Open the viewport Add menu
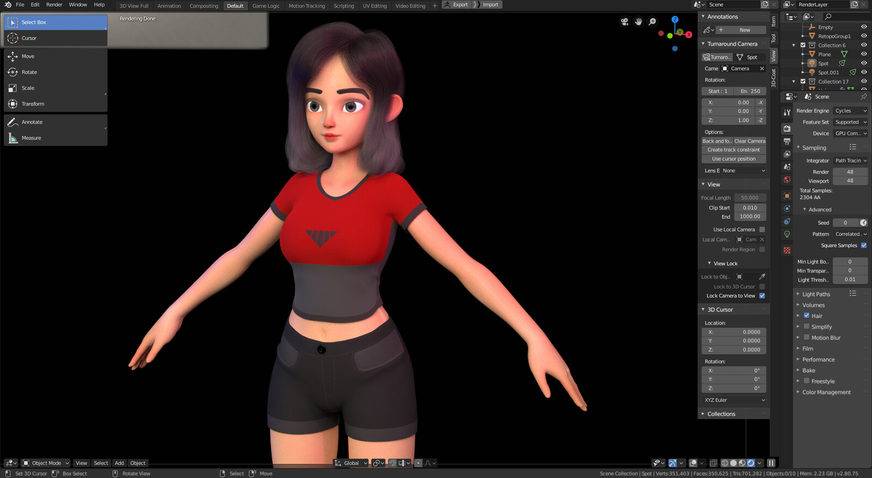Viewport: 872px width, 478px height. click(119, 463)
